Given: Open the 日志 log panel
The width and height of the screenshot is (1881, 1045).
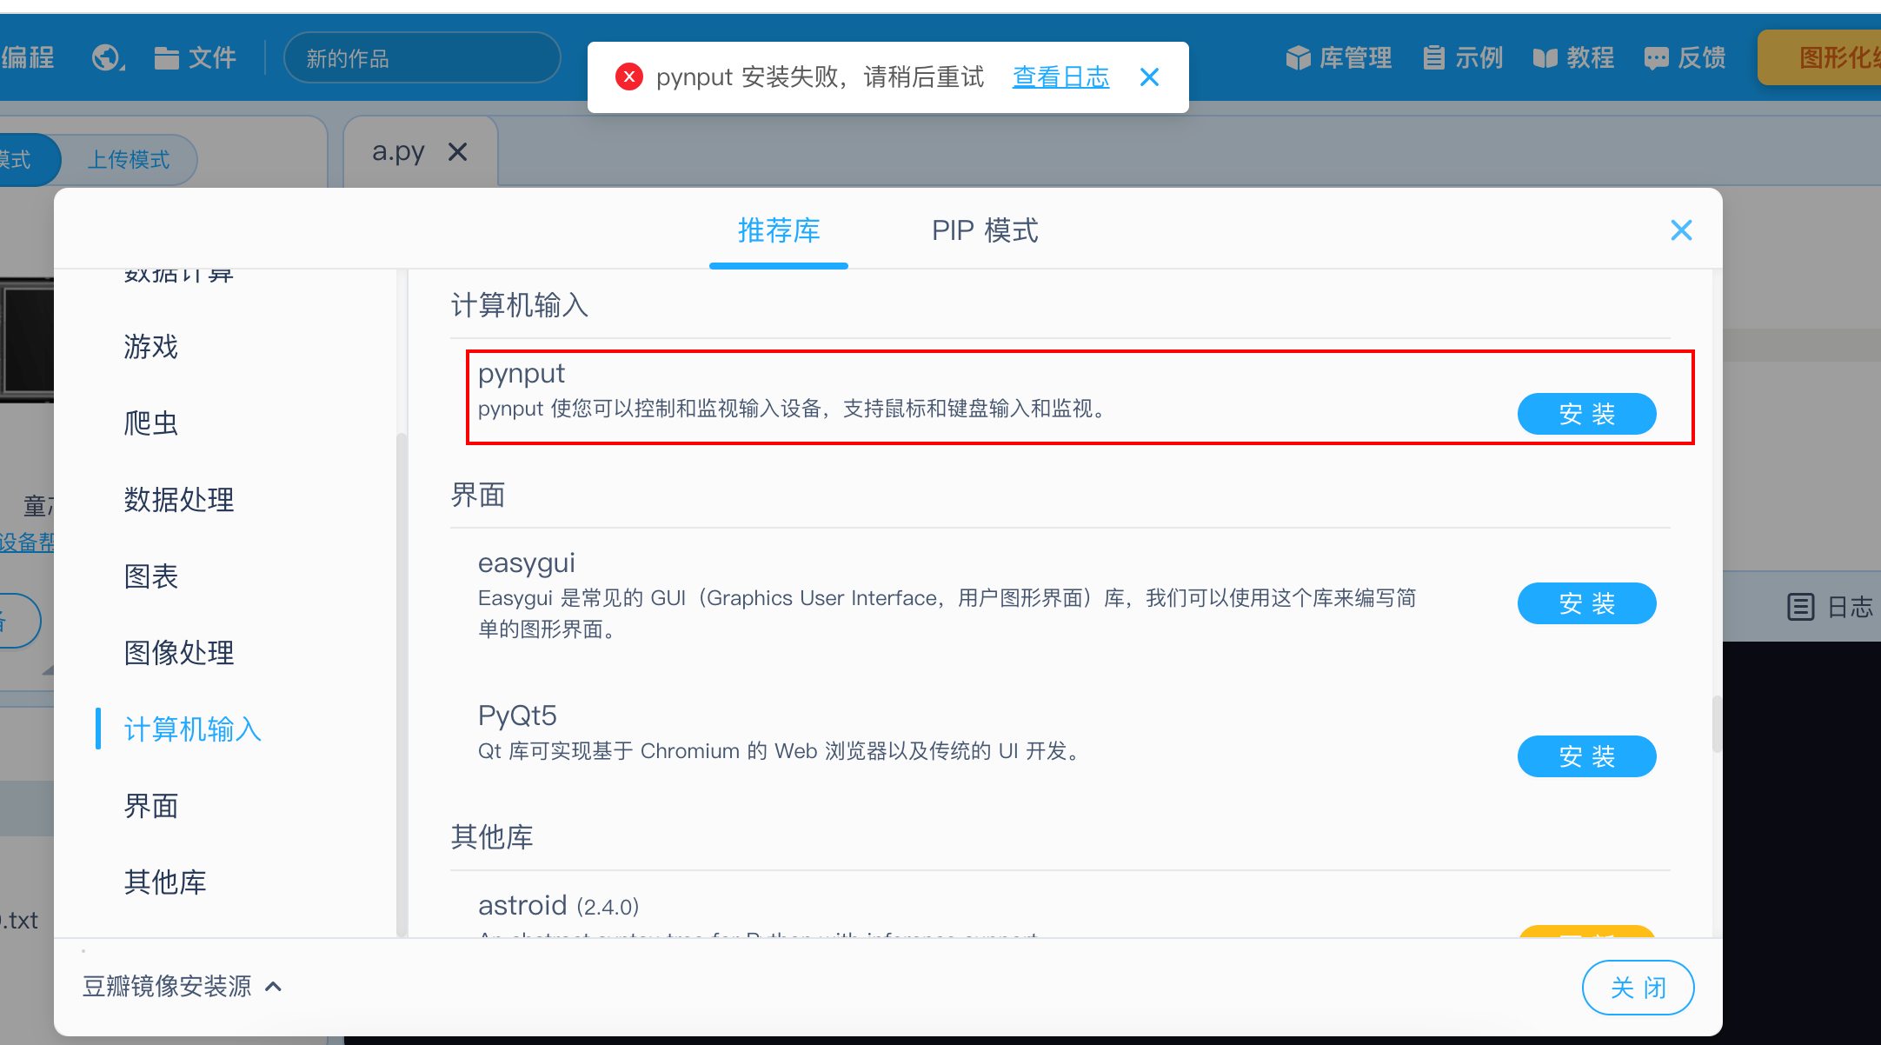Looking at the screenshot, I should coord(1831,607).
